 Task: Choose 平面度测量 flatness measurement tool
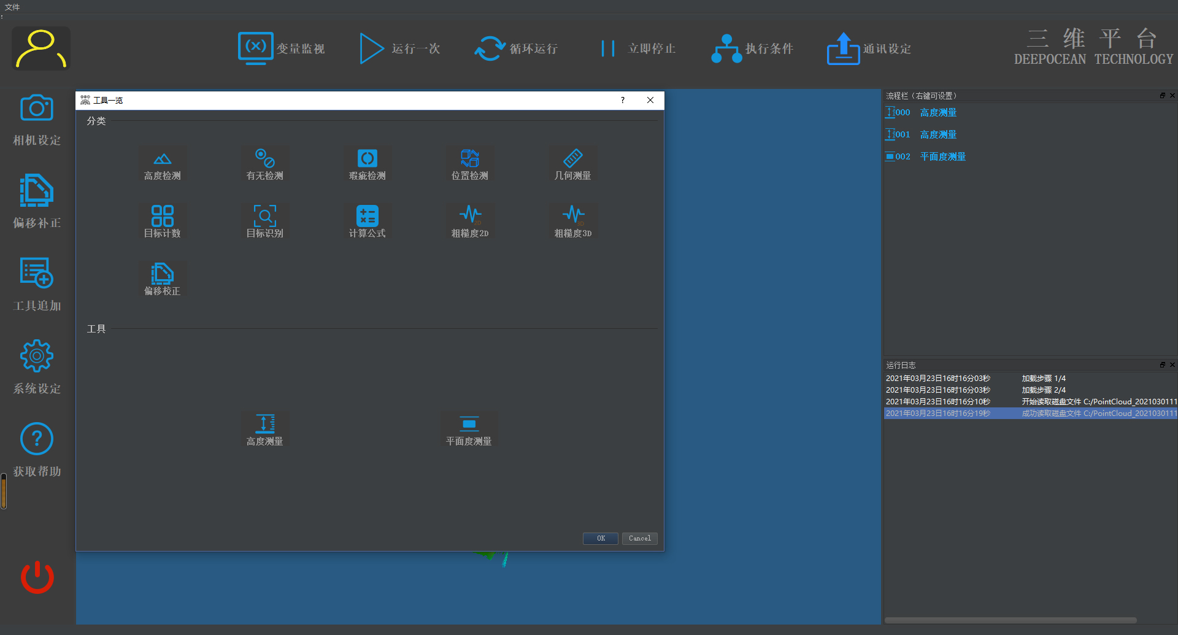[469, 430]
